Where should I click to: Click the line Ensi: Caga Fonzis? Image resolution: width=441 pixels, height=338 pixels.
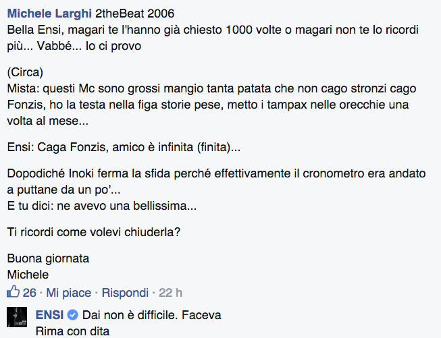pos(124,147)
